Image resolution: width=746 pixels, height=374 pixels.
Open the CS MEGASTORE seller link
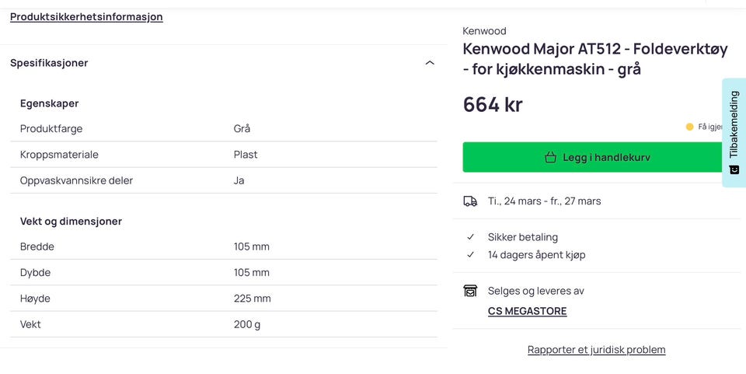point(527,311)
